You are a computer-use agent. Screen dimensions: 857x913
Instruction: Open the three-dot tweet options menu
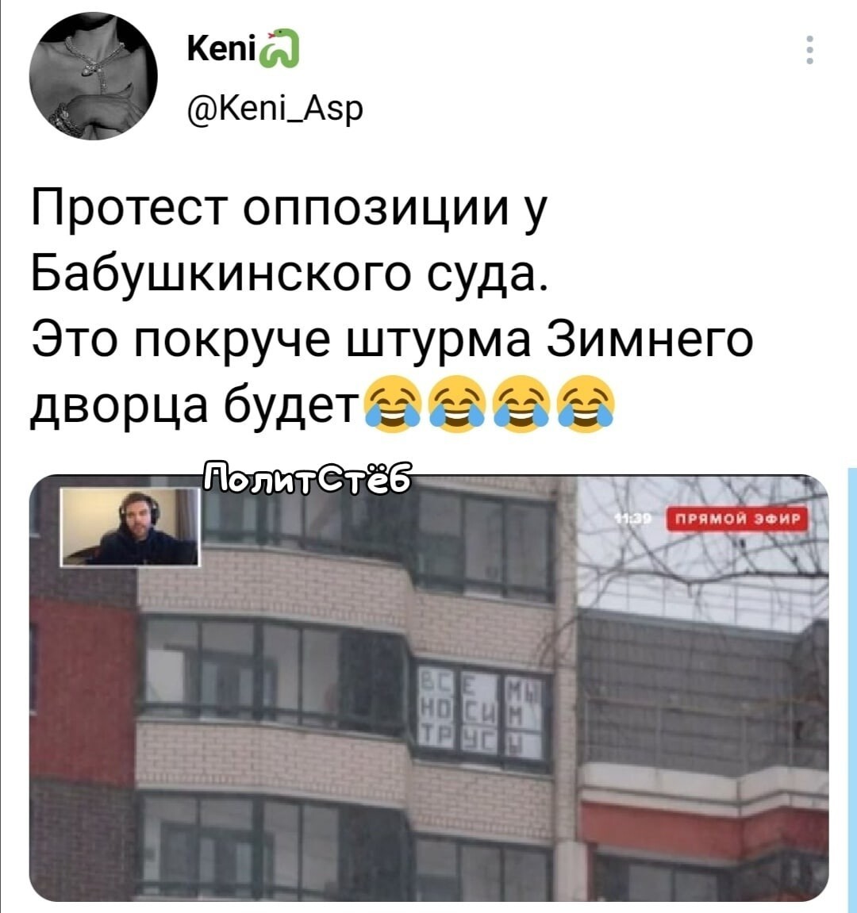click(x=809, y=50)
